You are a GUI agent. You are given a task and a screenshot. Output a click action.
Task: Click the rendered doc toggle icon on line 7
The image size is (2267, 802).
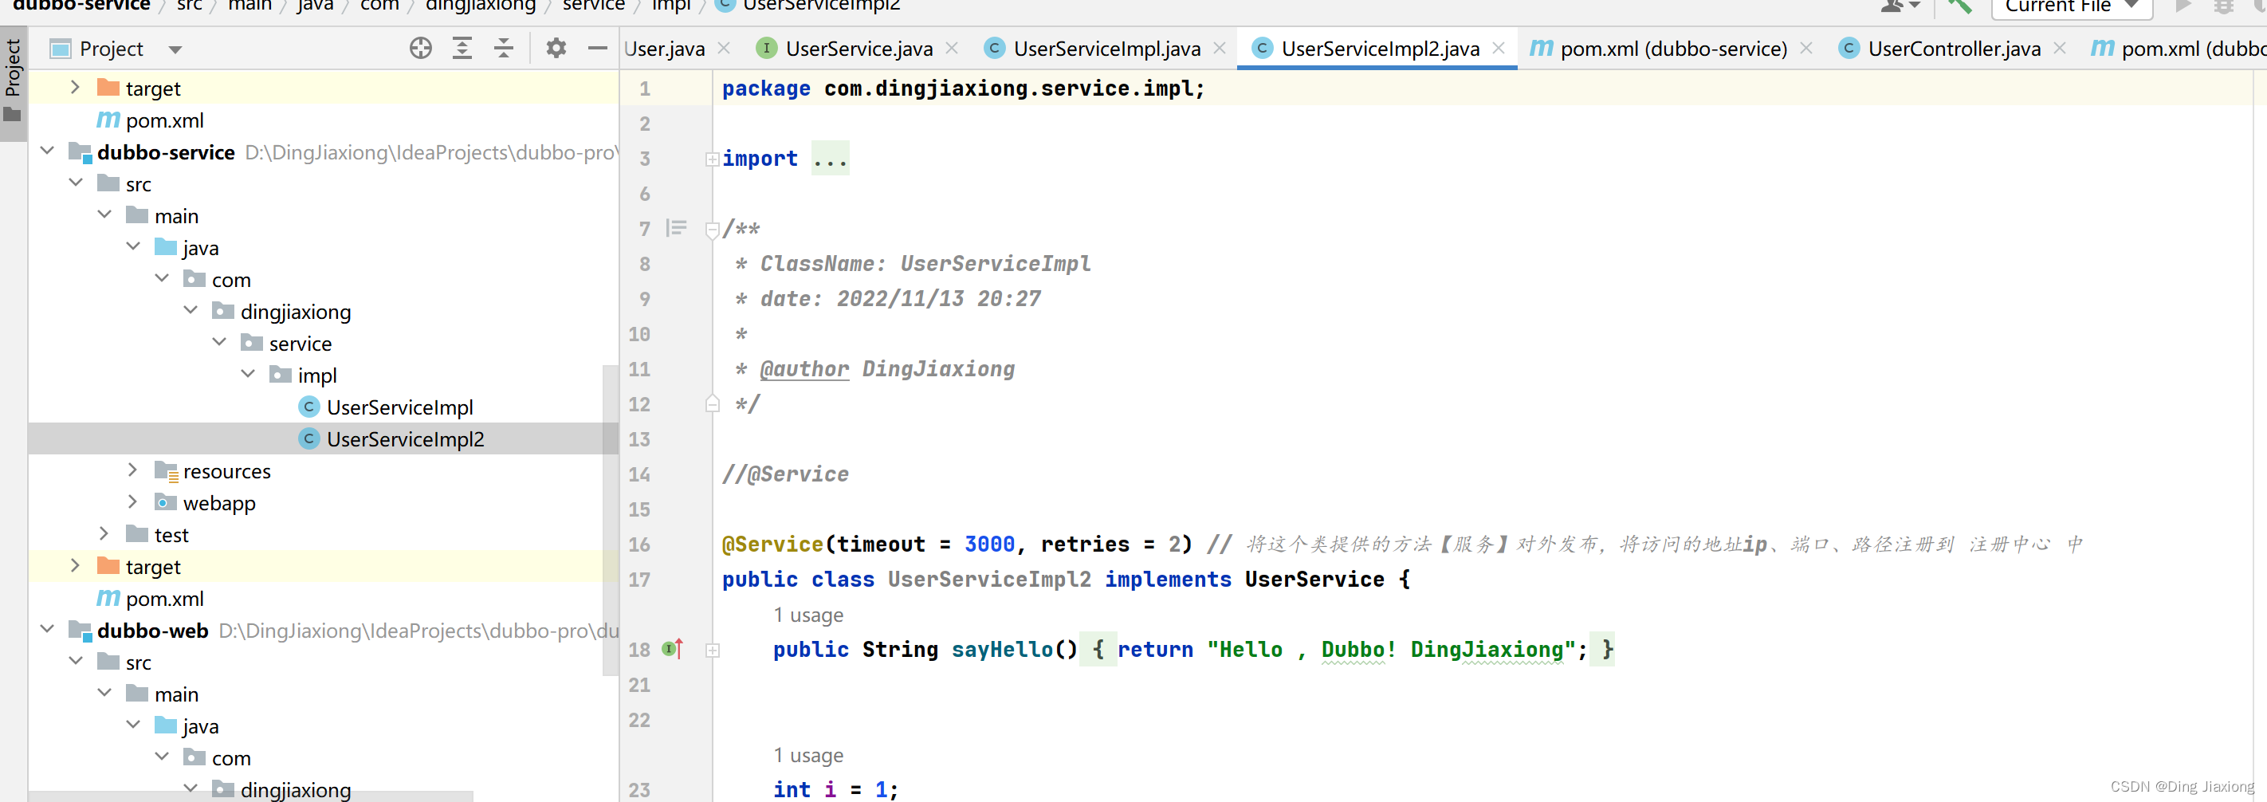tap(676, 228)
